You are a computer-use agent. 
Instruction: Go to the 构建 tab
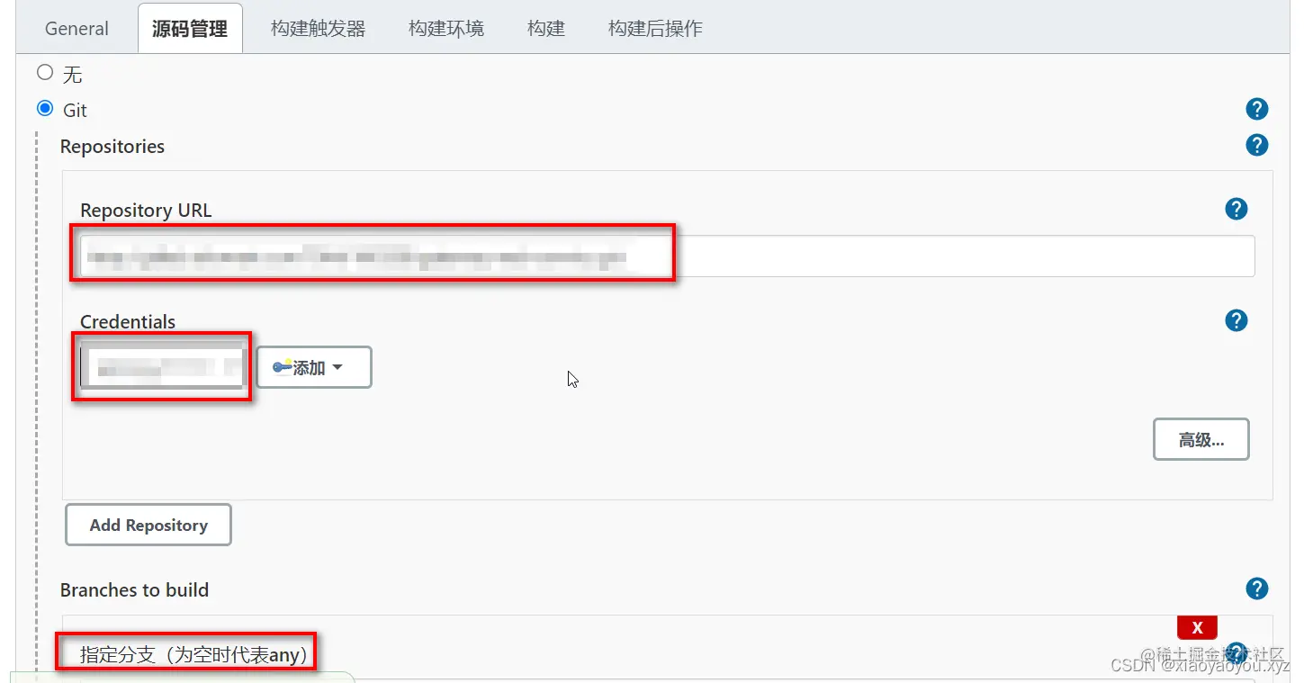[546, 29]
